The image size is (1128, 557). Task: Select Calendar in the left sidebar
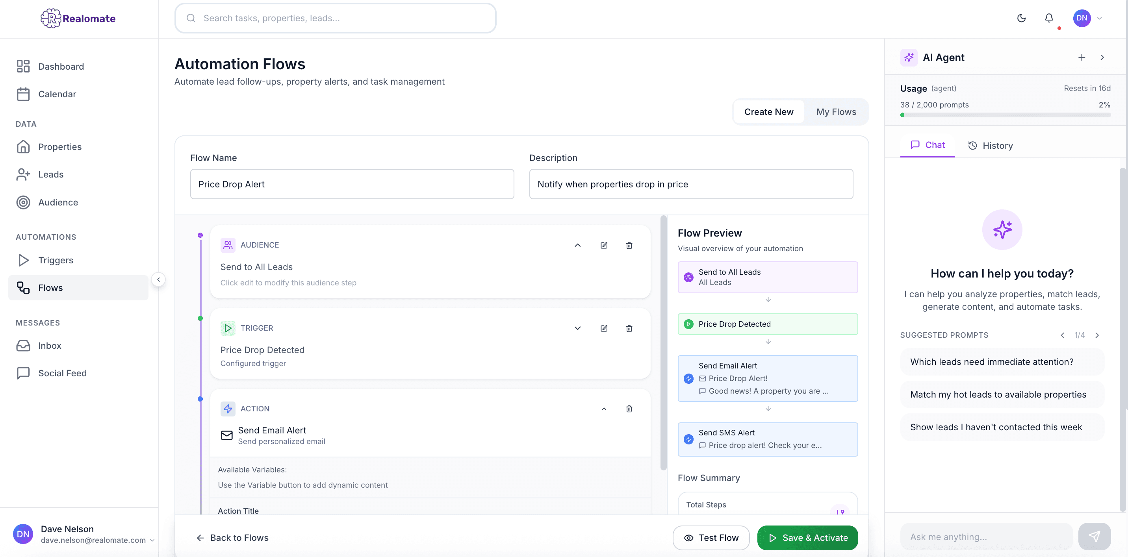pyautogui.click(x=57, y=94)
